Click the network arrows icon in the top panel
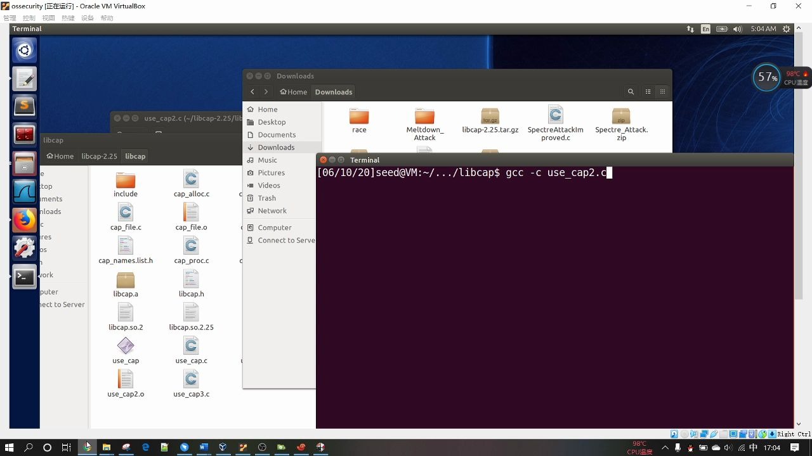This screenshot has width=812, height=456. click(690, 28)
